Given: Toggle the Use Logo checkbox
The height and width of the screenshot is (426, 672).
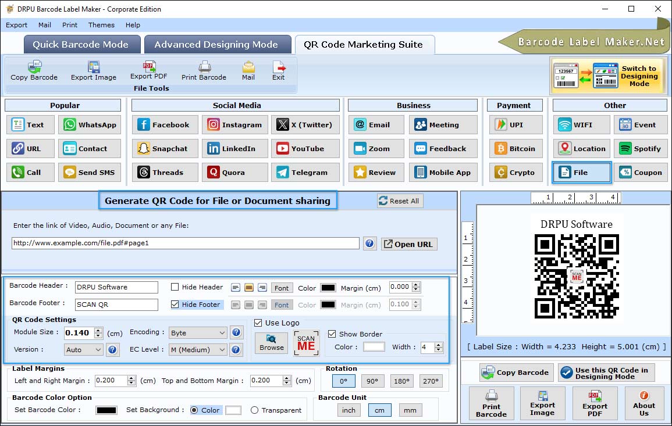Looking at the screenshot, I should [258, 323].
